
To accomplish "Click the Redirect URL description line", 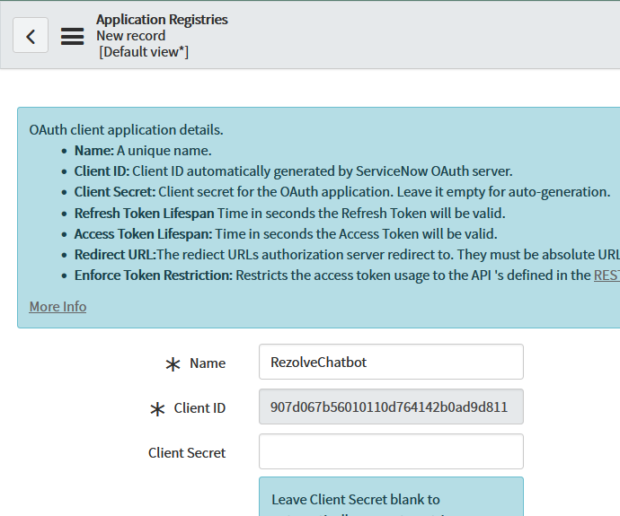I will tap(347, 255).
